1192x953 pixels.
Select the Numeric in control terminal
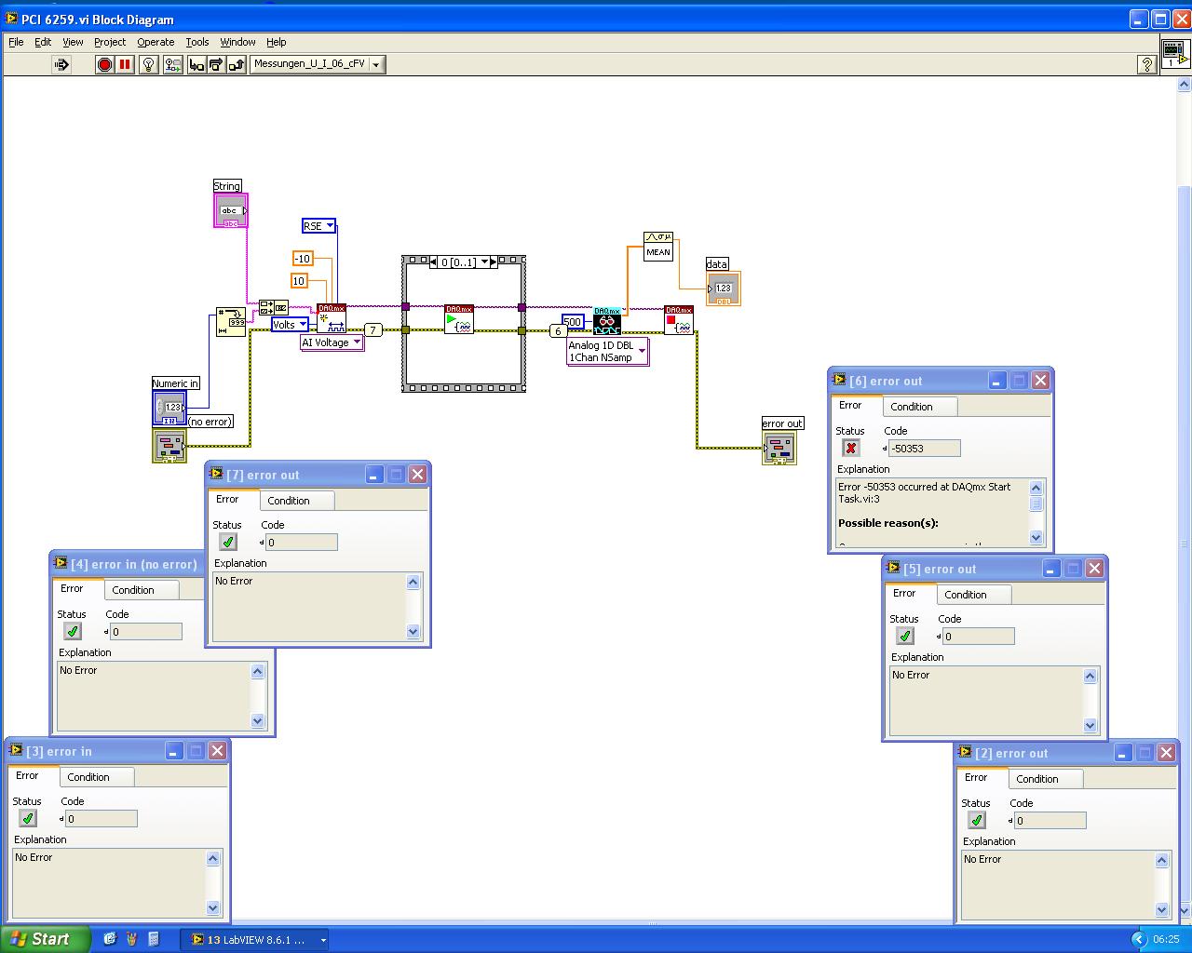pyautogui.click(x=169, y=408)
